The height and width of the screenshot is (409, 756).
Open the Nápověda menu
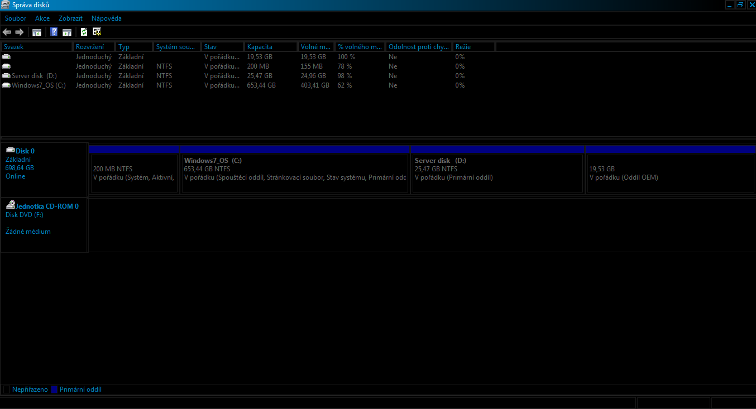pos(107,18)
